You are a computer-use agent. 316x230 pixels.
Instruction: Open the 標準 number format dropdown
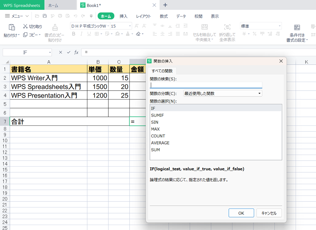(x=280, y=26)
